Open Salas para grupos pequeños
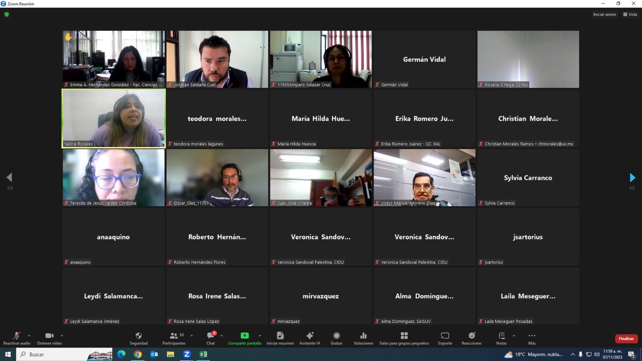This screenshot has height=361, width=642. click(404, 336)
